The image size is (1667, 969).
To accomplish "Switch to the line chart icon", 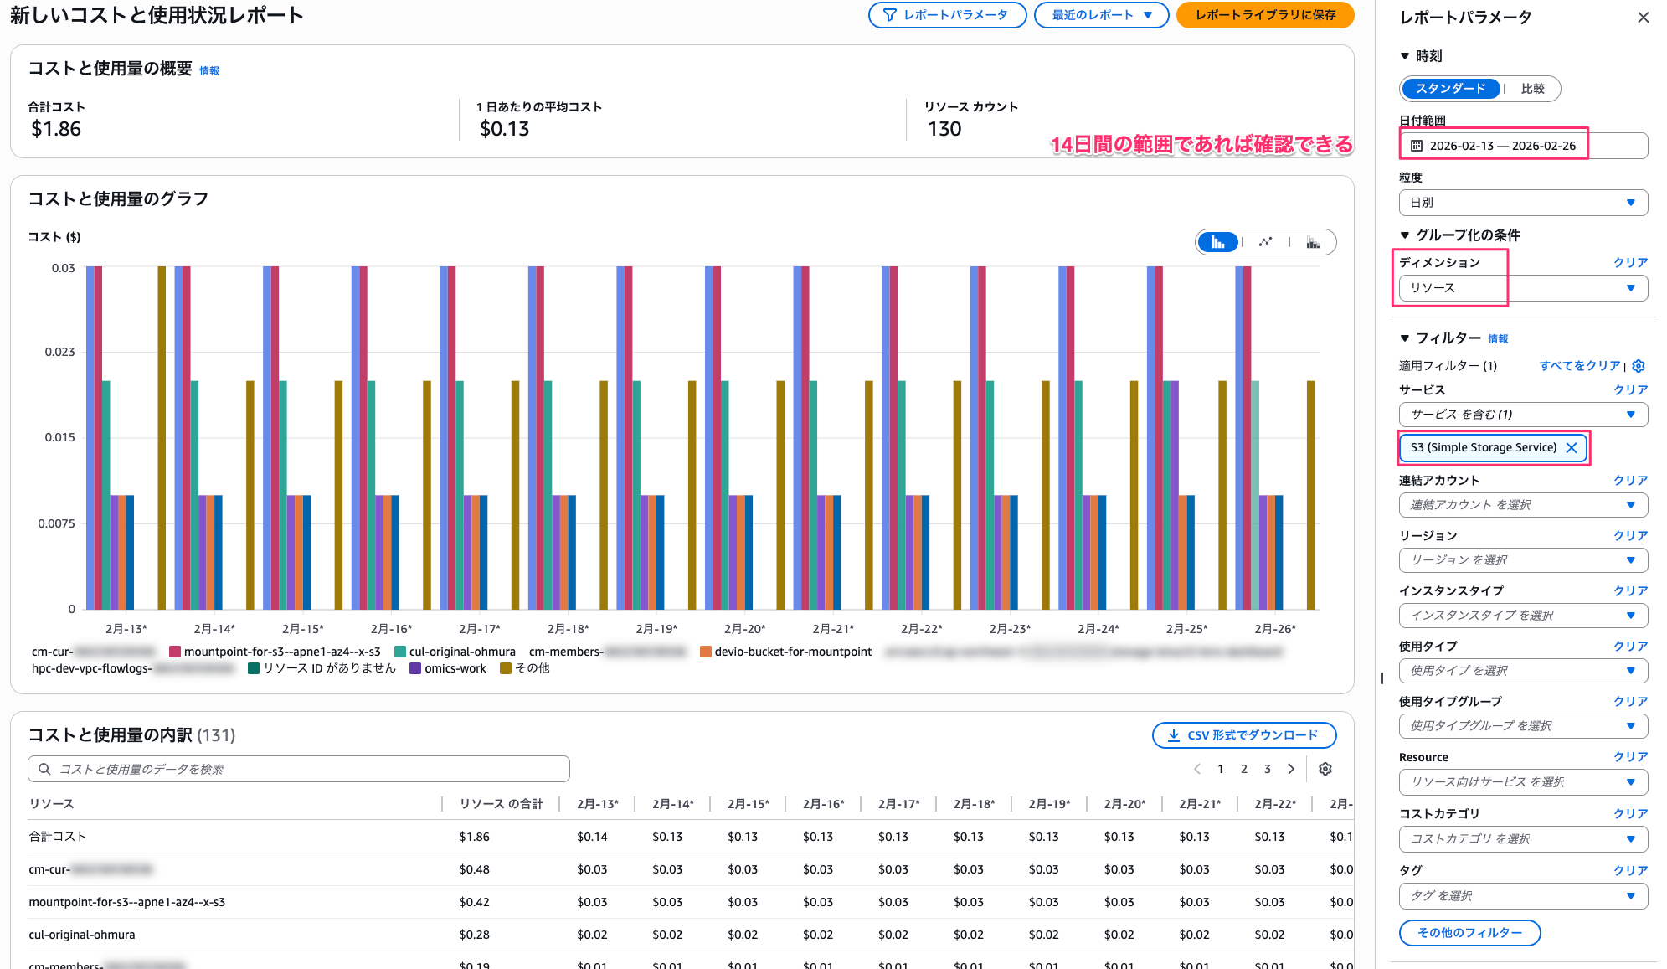I will (x=1267, y=242).
